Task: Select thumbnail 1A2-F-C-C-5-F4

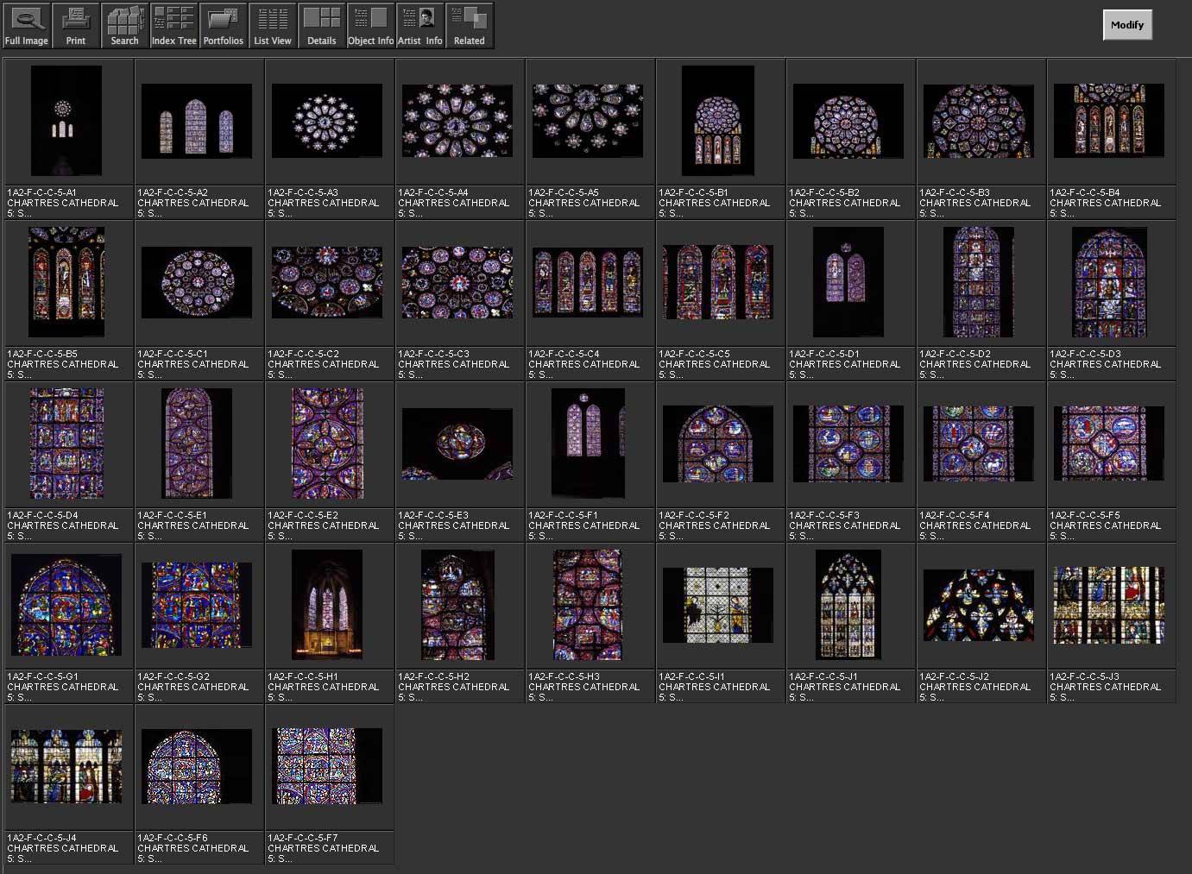Action: [x=979, y=443]
